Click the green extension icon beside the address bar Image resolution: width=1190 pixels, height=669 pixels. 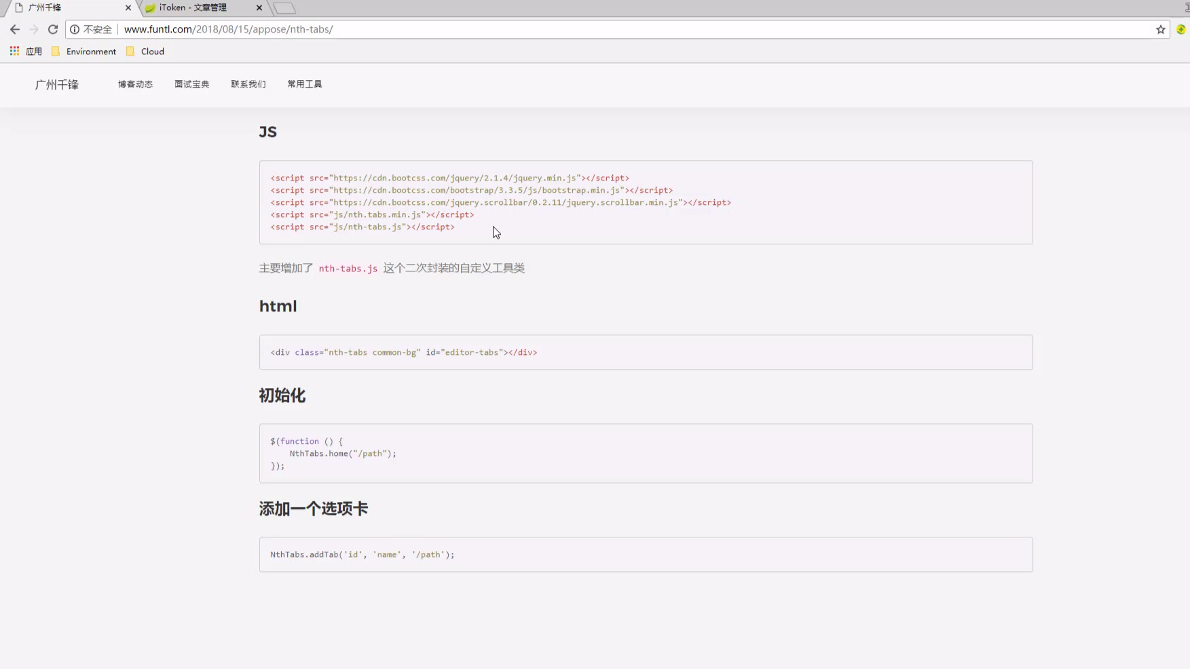1181,29
